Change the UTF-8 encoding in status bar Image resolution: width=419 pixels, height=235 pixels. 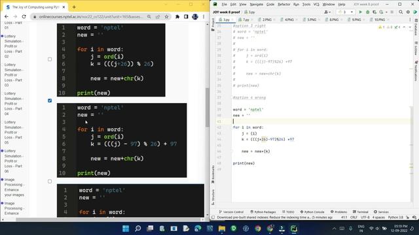pyautogui.click(x=365, y=217)
